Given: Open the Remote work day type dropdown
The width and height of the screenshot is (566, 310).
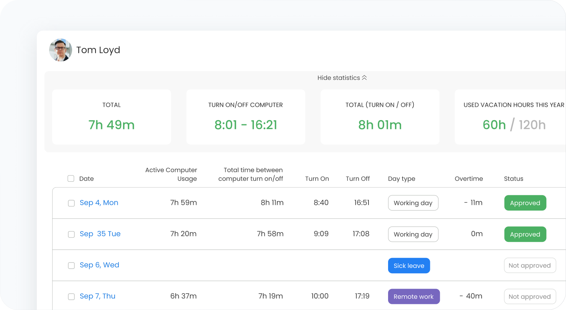Looking at the screenshot, I should click(x=413, y=297).
